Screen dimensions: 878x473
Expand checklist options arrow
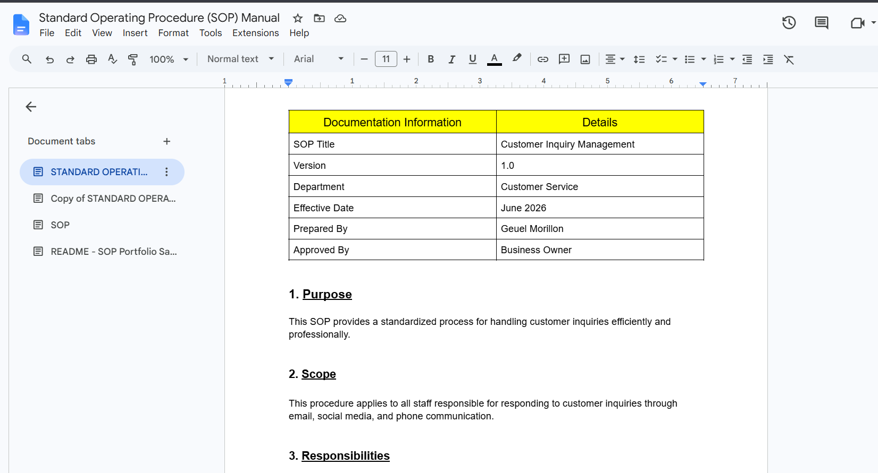click(x=675, y=59)
